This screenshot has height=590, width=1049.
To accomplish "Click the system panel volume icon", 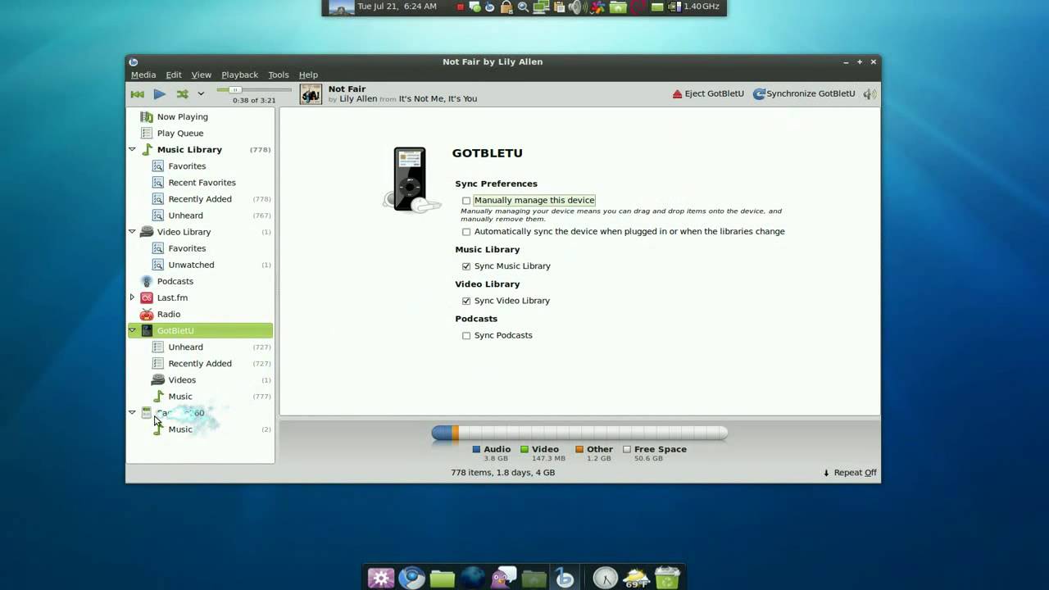I will [574, 7].
